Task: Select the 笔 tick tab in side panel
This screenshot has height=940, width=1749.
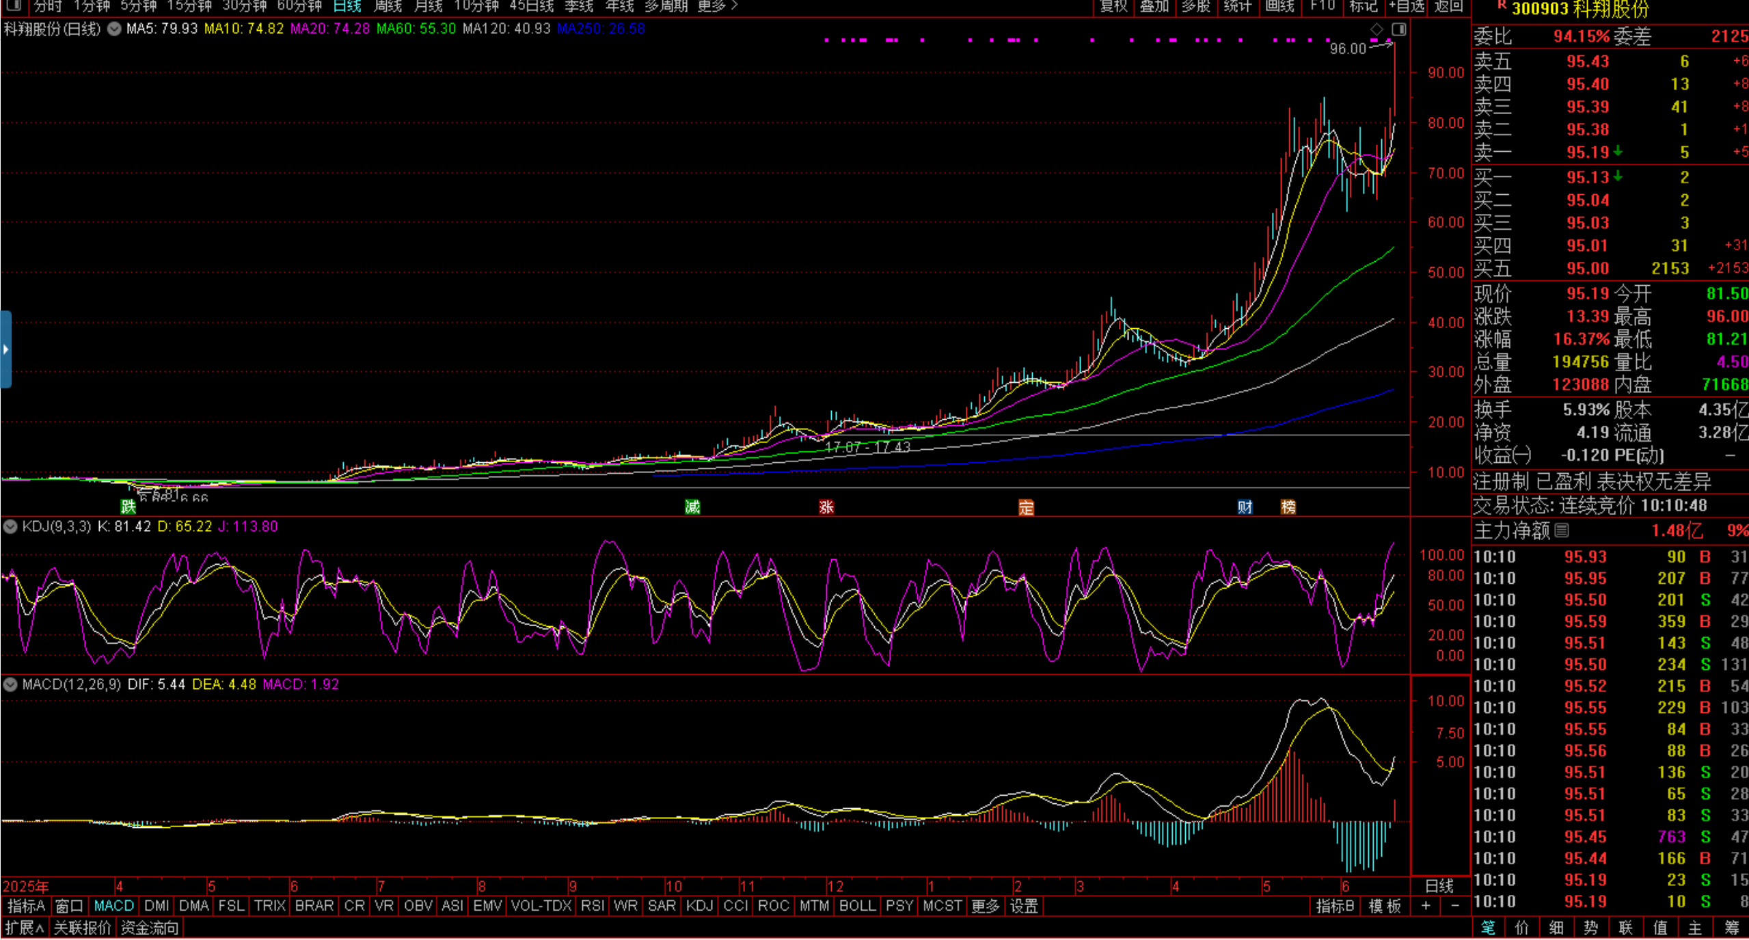Action: pos(1488,928)
